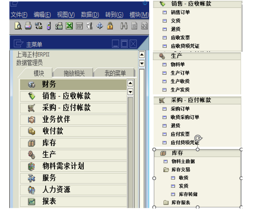This screenshot has width=266, height=209.
Task: Open the 服务 module
Action: click(x=73, y=178)
